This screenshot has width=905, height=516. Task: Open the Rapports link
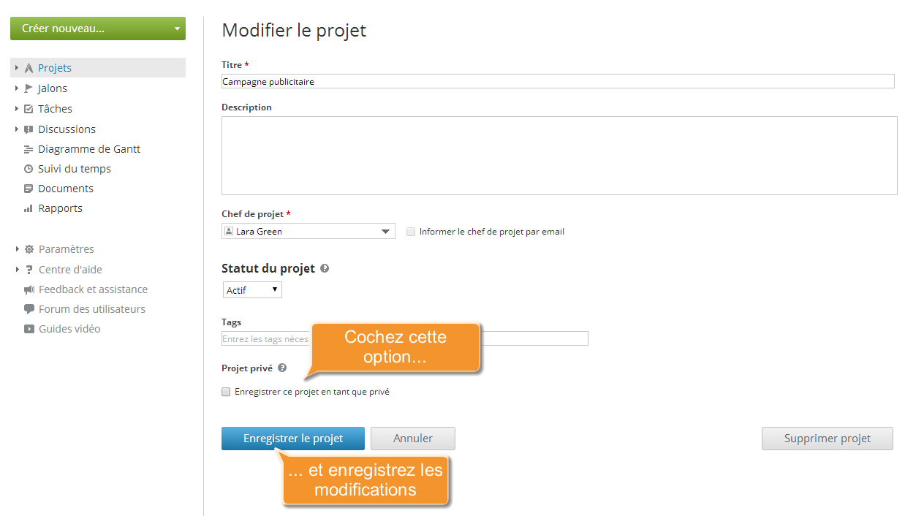click(60, 208)
